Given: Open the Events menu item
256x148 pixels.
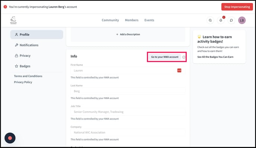Looking at the screenshot, I should pyautogui.click(x=149, y=20).
